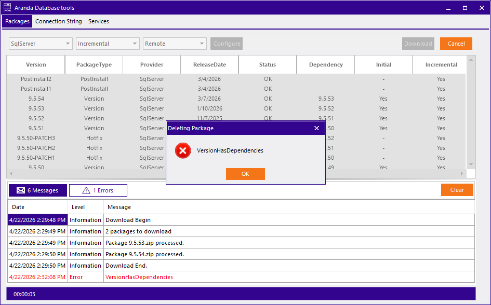The image size is (491, 305).
Task: Show the 6 Messages list
Action: [x=38, y=190]
